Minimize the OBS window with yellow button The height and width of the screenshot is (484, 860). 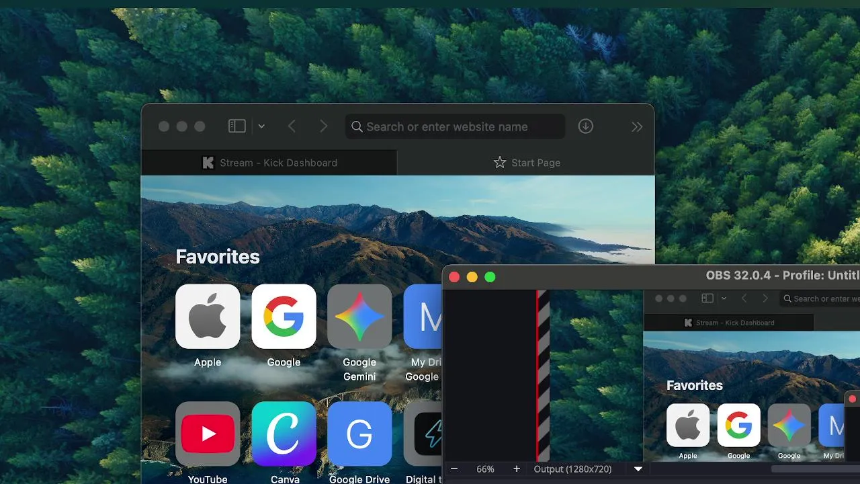click(x=472, y=277)
